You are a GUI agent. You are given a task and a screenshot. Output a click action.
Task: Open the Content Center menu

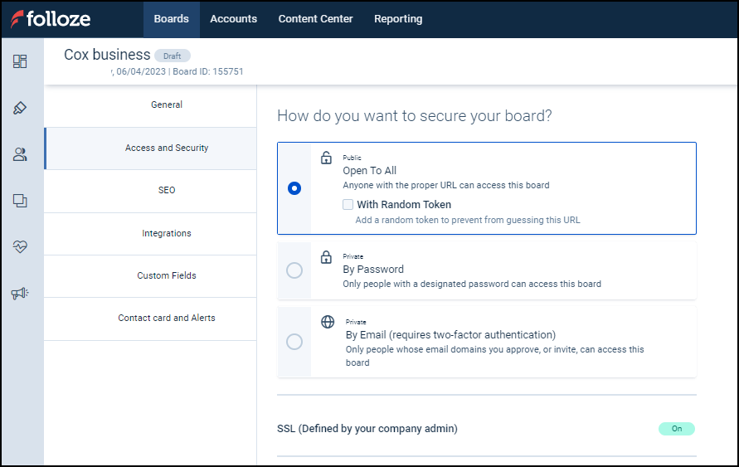click(x=316, y=19)
